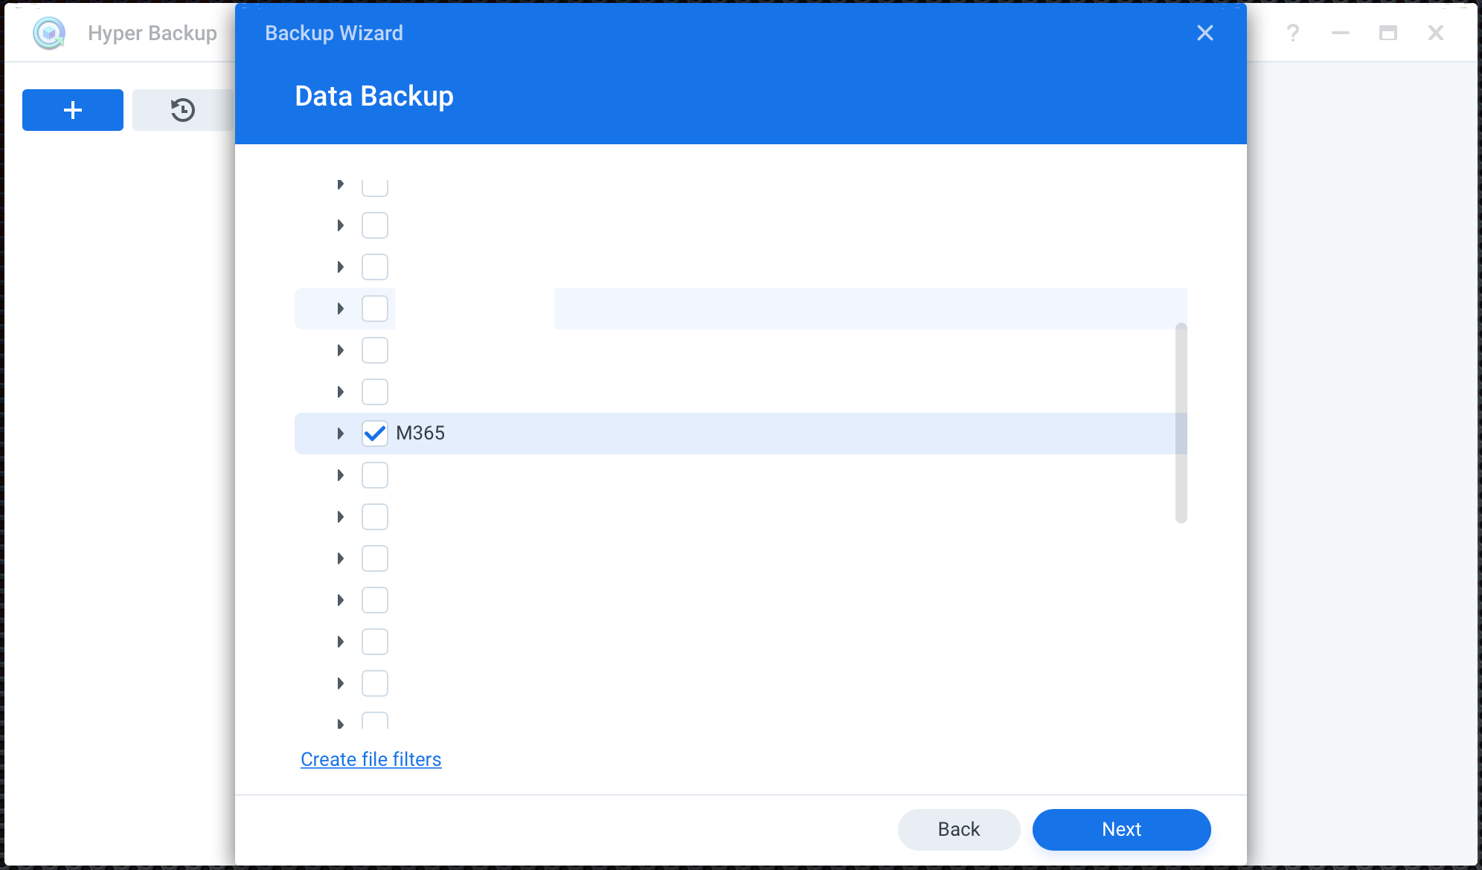The image size is (1482, 870).
Task: Go Back in the Backup Wizard
Action: pyautogui.click(x=959, y=829)
